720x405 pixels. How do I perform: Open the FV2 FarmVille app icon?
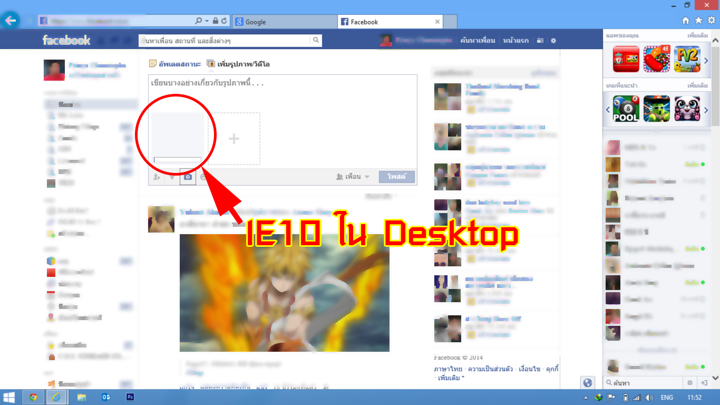[687, 59]
